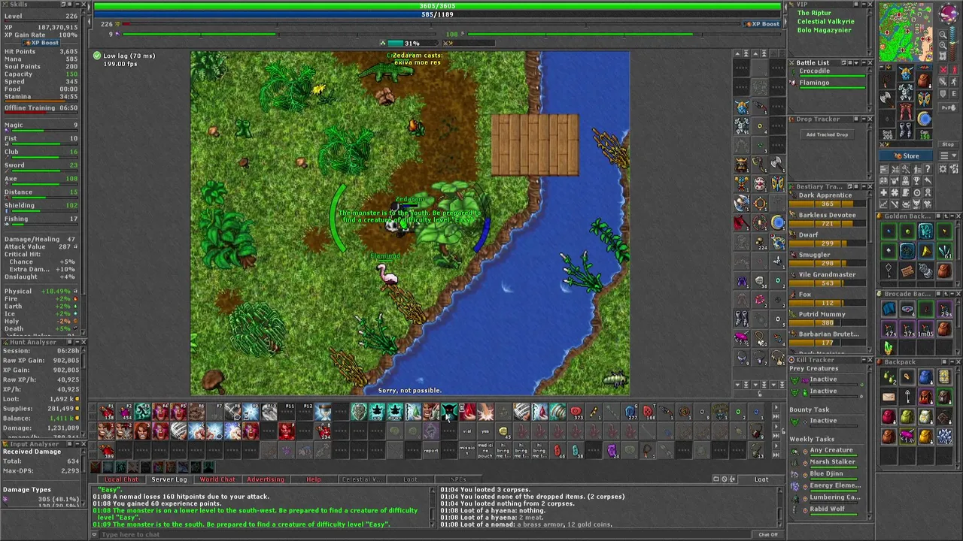Click the Dark Apprentice bestiary entry
The width and height of the screenshot is (963, 541).
pos(827,199)
